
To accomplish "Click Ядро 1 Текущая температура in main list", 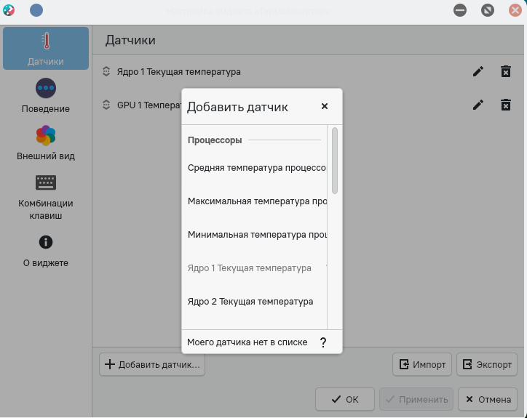I will click(179, 72).
